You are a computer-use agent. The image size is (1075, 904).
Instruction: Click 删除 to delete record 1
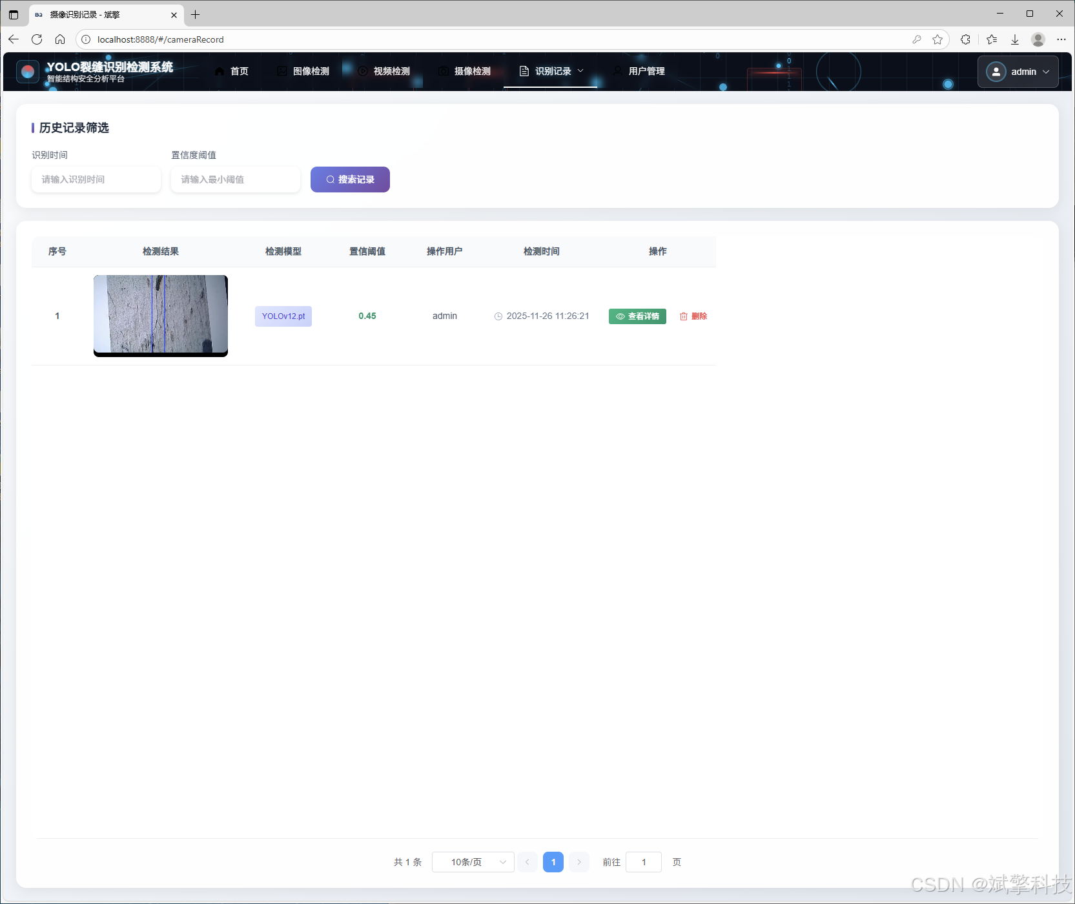pyautogui.click(x=693, y=316)
